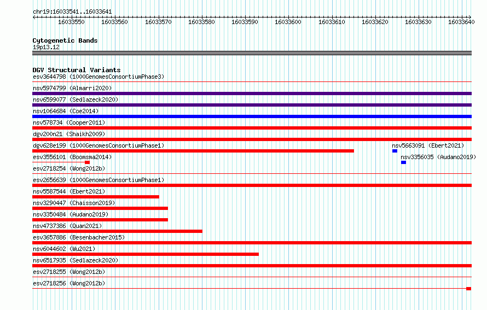Click red block at end of esv2718256
The image size is (487, 310).
[x=469, y=289]
